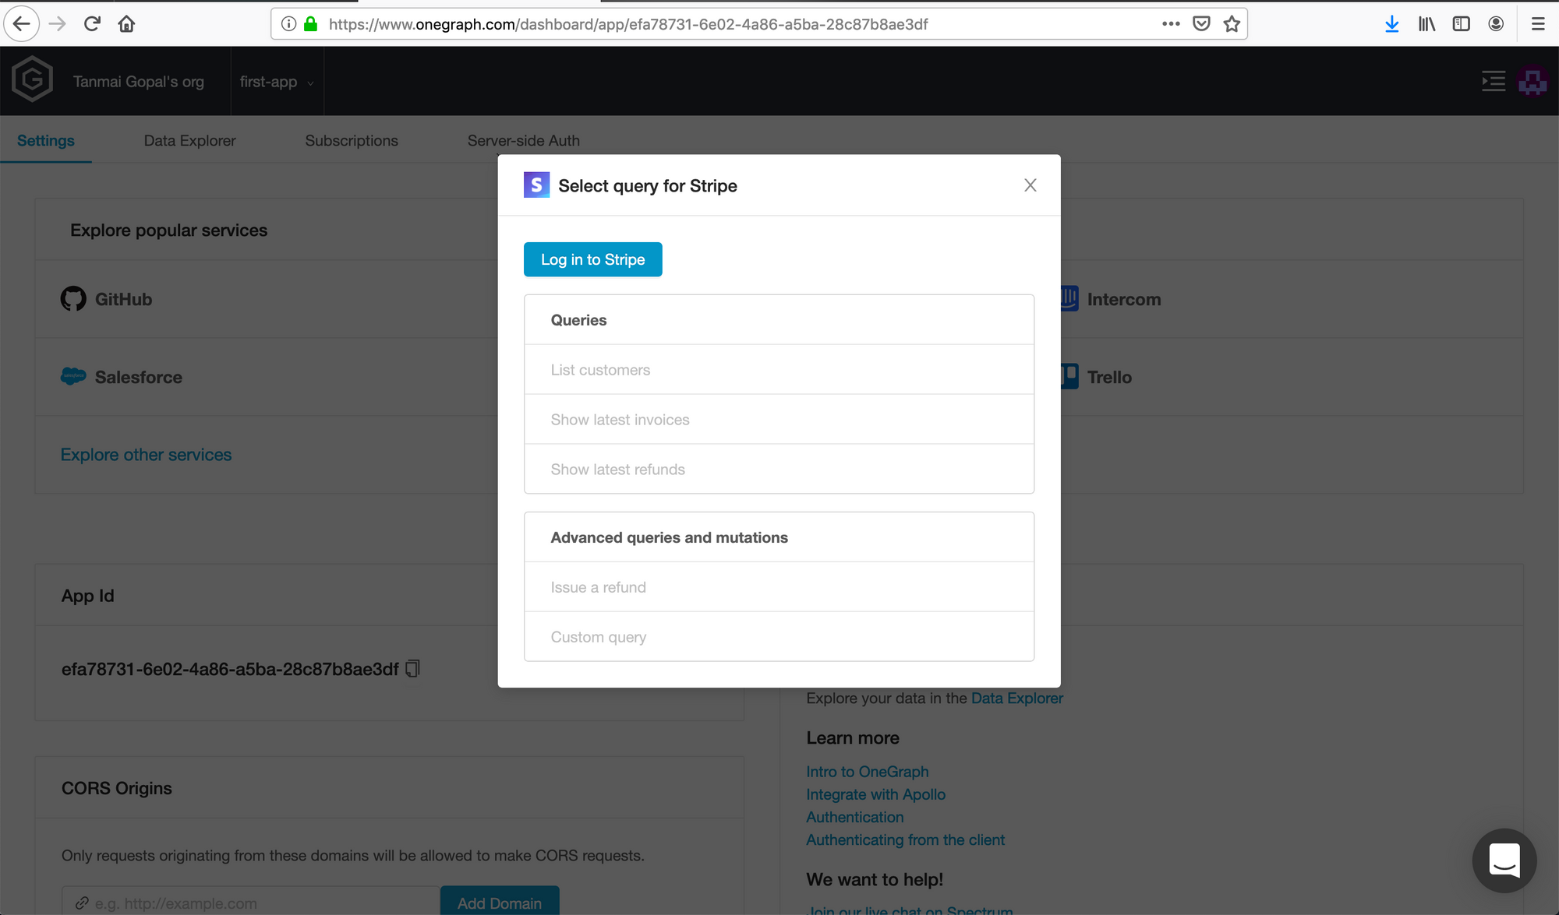
Task: Open the Authentication link
Action: 855,817
